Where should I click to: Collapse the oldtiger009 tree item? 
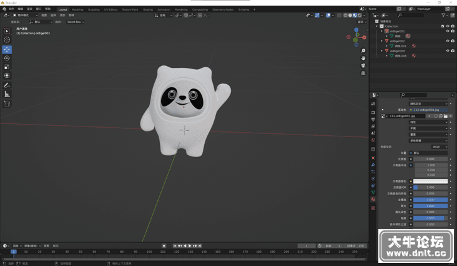382,51
